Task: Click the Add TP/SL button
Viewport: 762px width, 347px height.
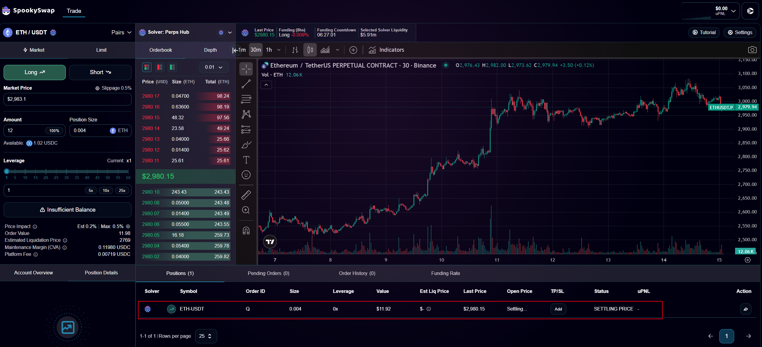Action: [558, 309]
